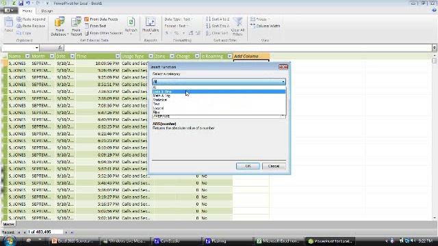Choose Logical category in list

[x=219, y=108]
